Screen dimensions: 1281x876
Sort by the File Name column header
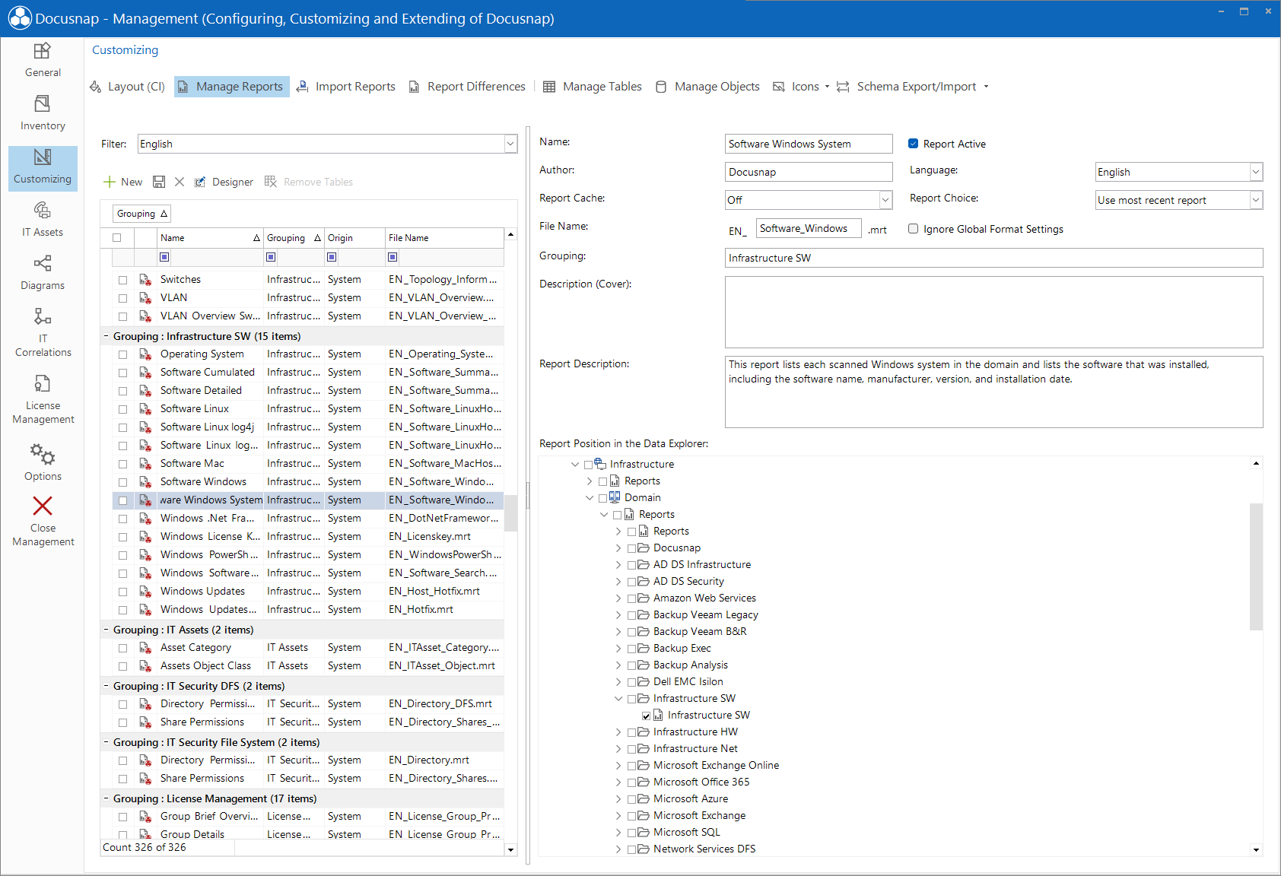coord(444,238)
